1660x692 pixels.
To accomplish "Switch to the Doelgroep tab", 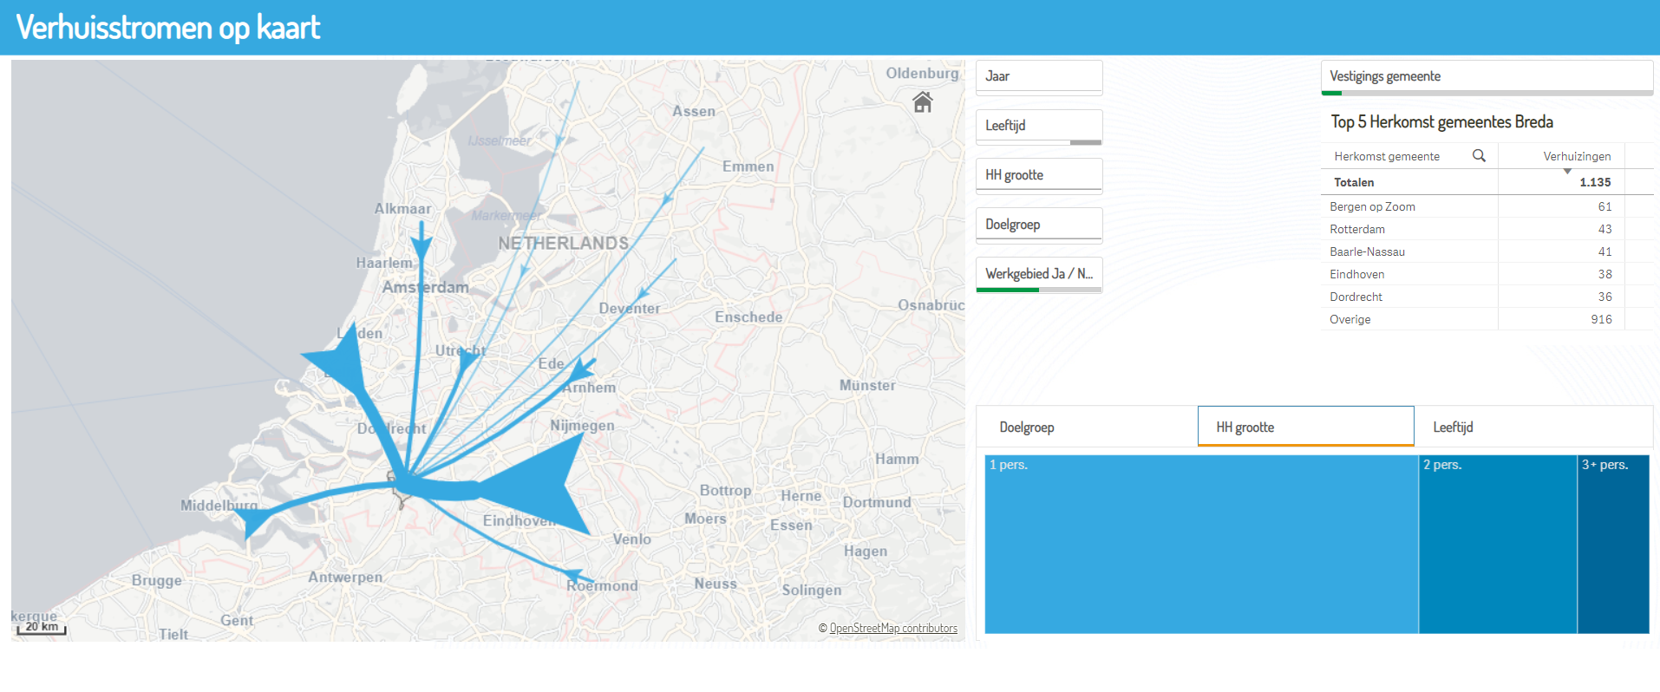I will click(x=1087, y=428).
